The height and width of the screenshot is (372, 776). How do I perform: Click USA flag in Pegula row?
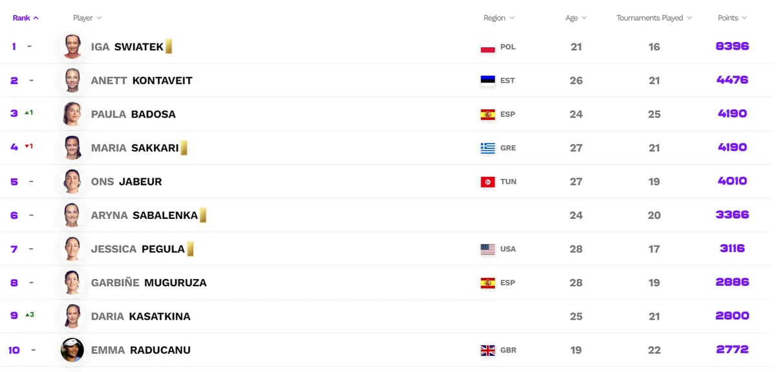point(488,249)
